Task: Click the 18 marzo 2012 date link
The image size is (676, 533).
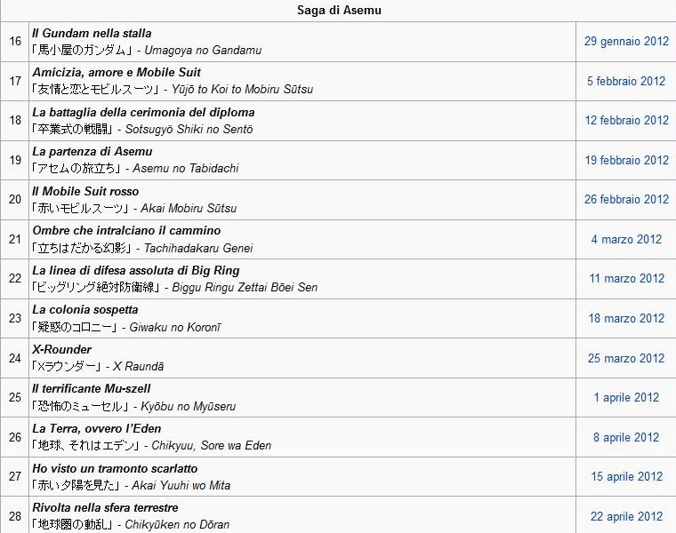Action: pos(626,319)
